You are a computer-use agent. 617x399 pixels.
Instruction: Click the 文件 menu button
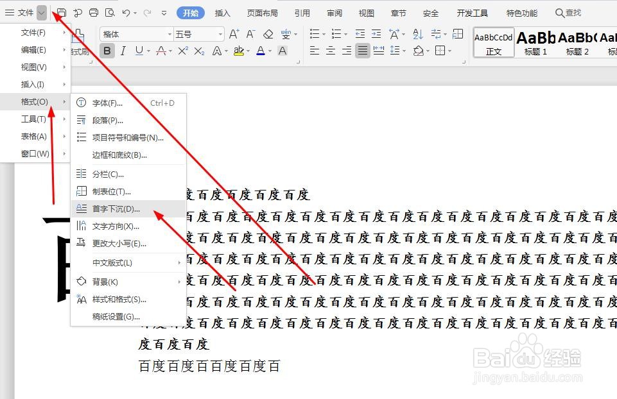click(x=20, y=13)
